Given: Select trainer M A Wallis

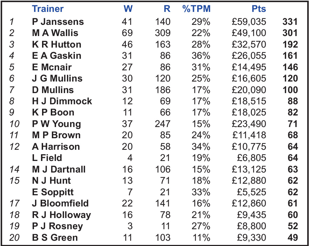Looking at the screenshot, I should pos(55,33).
